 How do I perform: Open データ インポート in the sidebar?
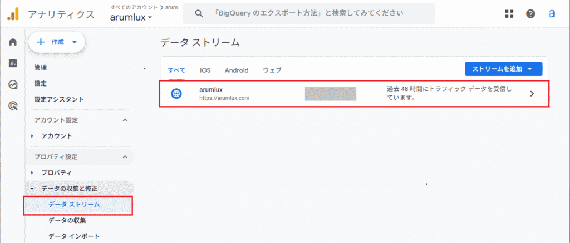74,236
